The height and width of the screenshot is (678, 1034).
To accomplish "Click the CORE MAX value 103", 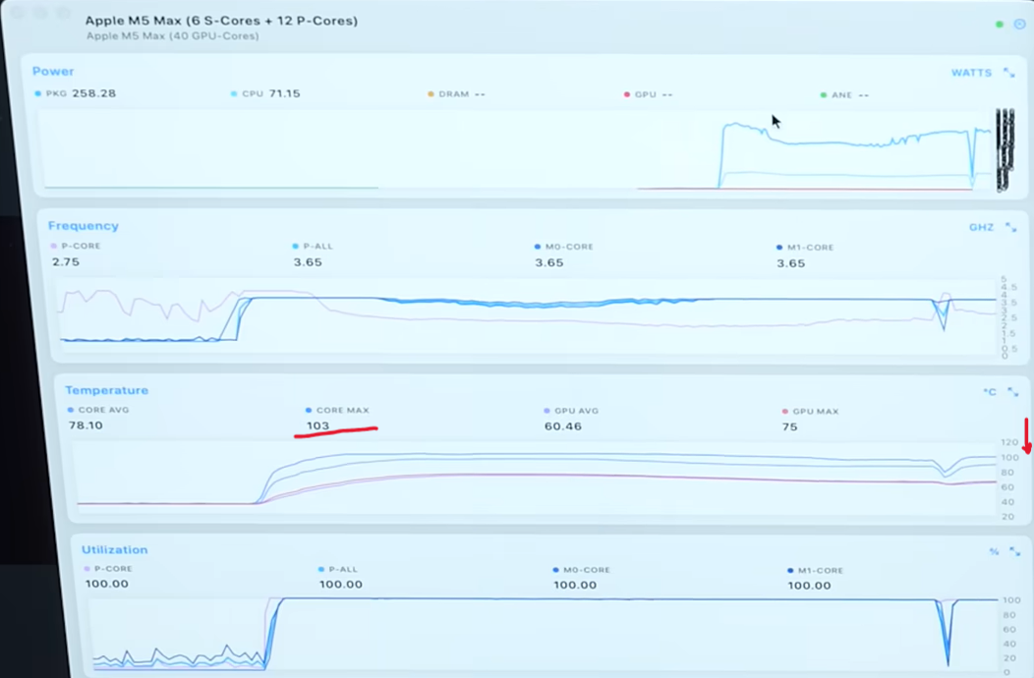I will pyautogui.click(x=317, y=426).
